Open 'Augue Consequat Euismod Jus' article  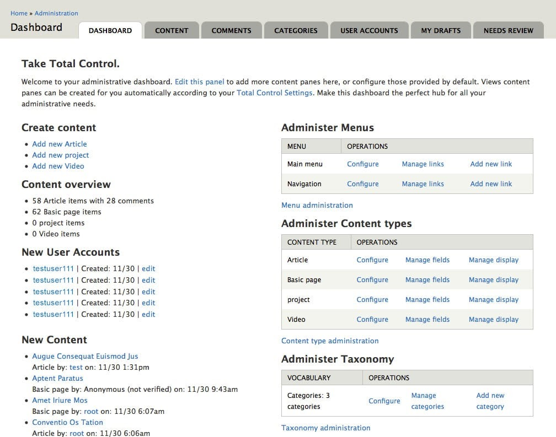(x=85, y=356)
